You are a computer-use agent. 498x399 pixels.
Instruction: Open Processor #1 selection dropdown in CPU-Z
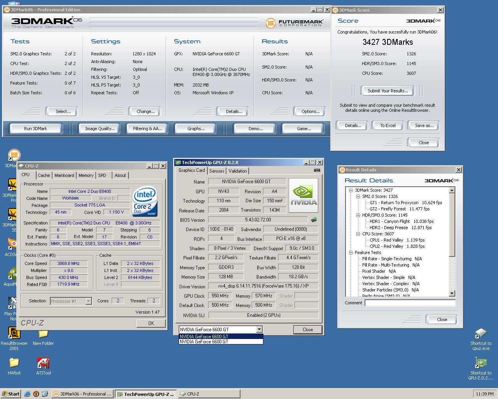click(x=88, y=301)
